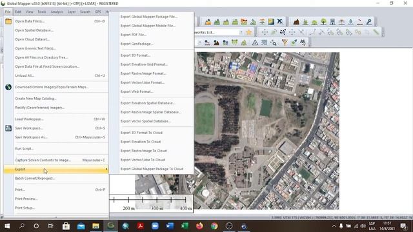Launch Firefox from the taskbar
This screenshot has width=413, height=232.
(x=199, y=226)
